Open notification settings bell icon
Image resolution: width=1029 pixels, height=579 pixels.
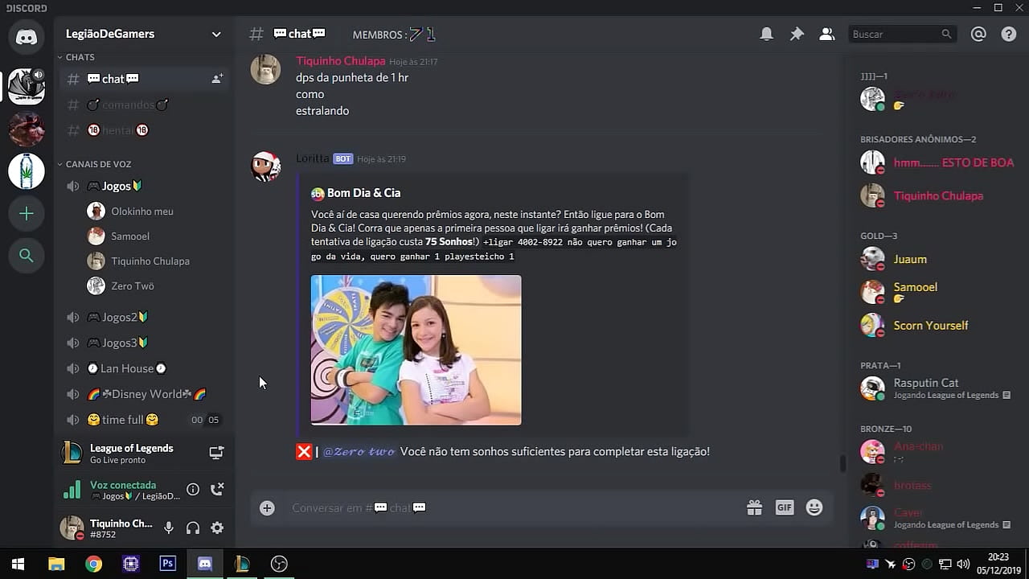coord(767,34)
